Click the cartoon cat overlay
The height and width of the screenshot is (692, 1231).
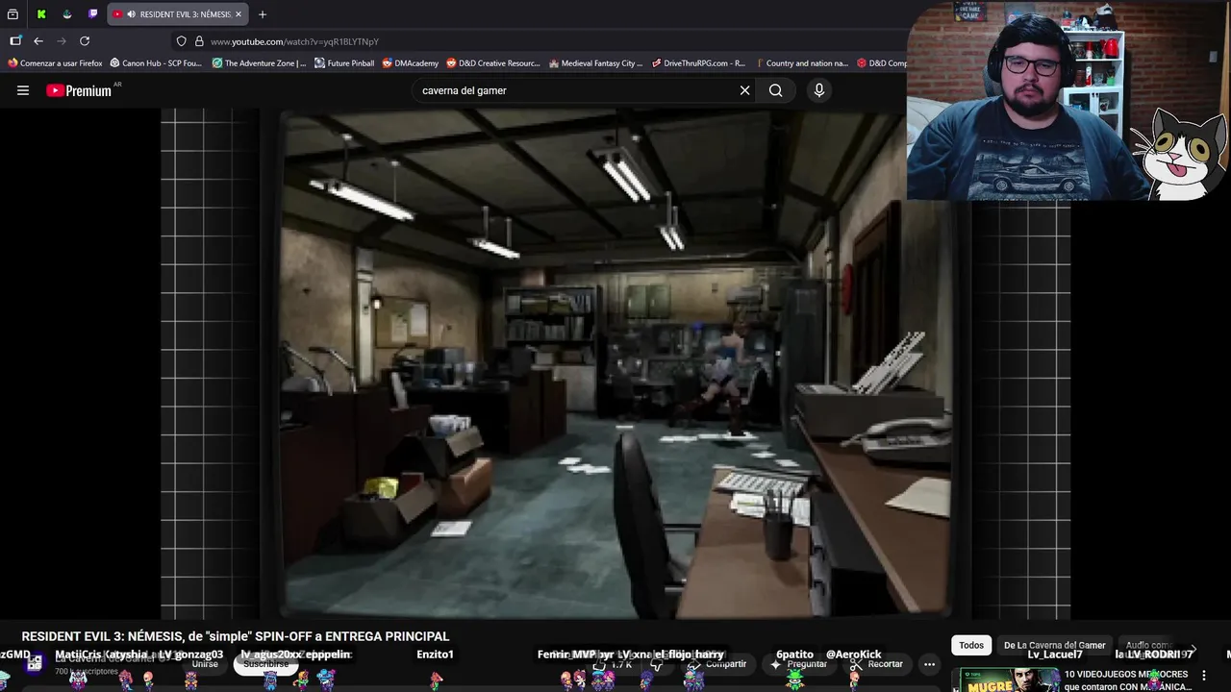coord(1181,153)
